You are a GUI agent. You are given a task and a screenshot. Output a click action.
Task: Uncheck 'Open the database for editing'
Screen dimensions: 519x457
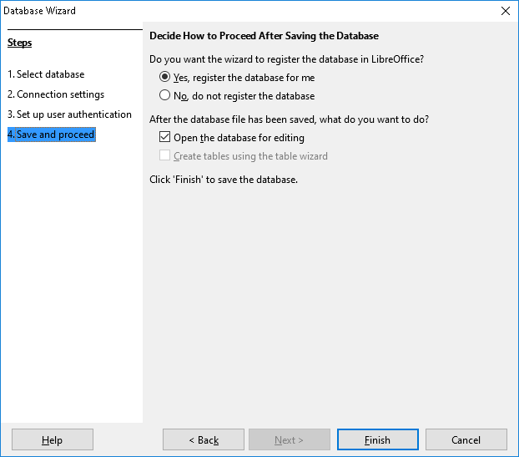[x=165, y=138]
